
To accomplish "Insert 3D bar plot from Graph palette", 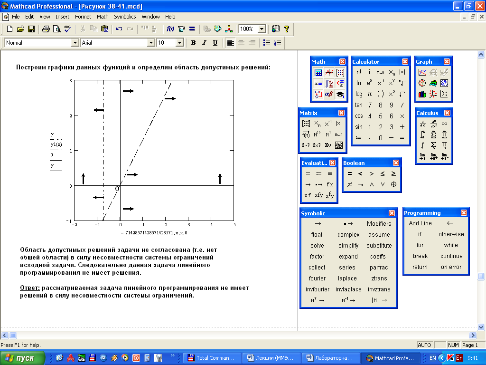I will click(x=422, y=94).
